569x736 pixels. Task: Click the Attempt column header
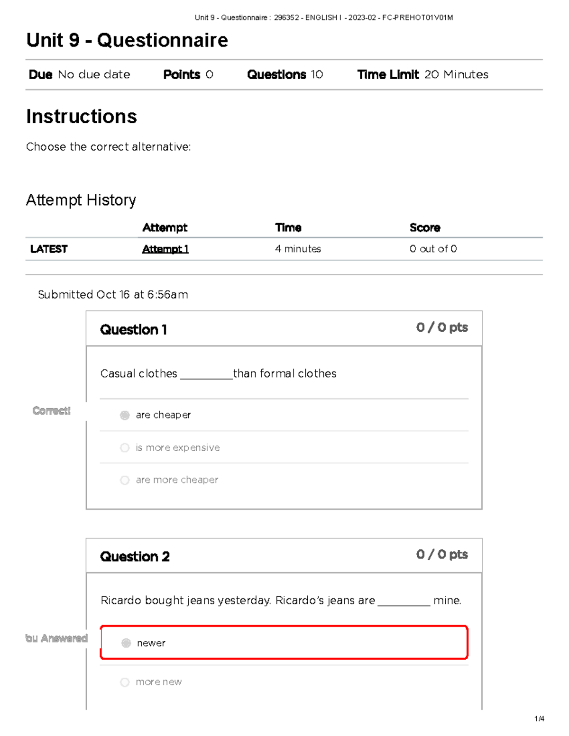coord(165,227)
